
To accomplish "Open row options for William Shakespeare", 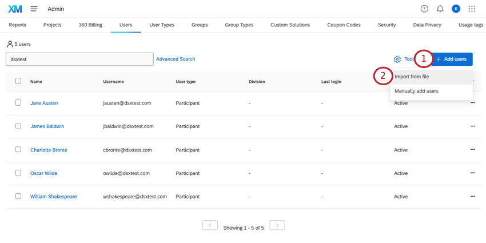I will coord(472,197).
